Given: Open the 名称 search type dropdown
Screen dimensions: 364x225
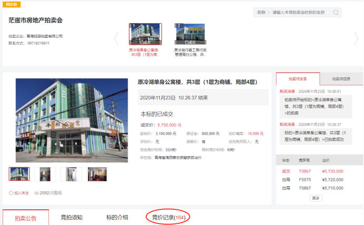Looking at the screenshot, I should (x=263, y=12).
